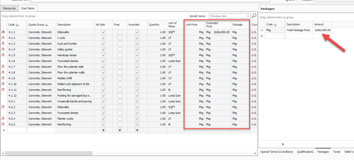Open the Saved views dropdown

coord(248,16)
